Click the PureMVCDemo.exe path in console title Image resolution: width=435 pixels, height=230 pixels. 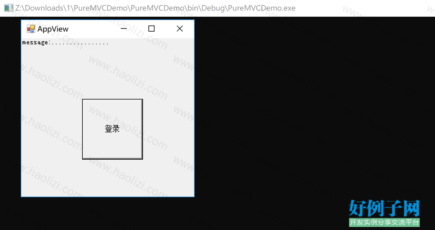point(155,8)
